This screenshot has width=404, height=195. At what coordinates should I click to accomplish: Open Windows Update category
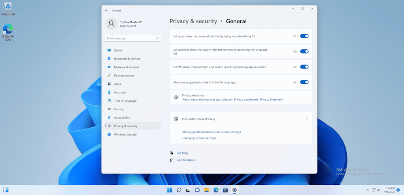point(133,134)
